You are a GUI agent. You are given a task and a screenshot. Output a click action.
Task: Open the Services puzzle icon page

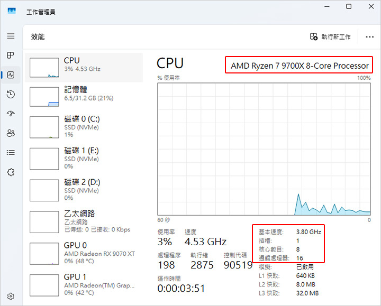coord(11,172)
